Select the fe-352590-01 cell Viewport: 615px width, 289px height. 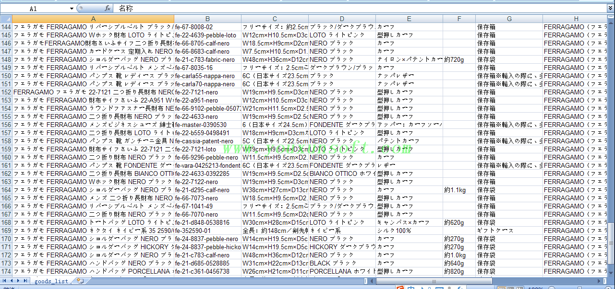tap(207, 231)
